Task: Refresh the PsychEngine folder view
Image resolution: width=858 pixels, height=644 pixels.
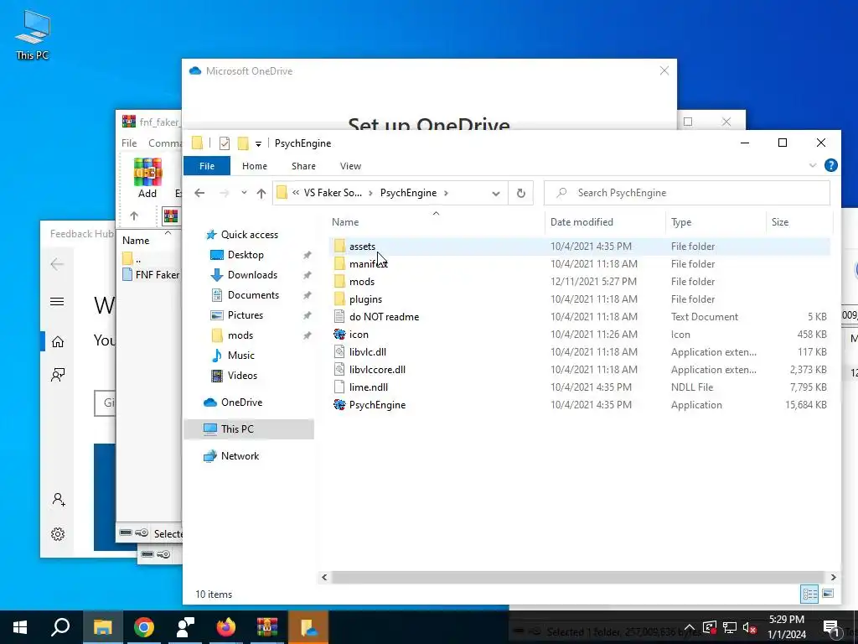Action: [521, 193]
